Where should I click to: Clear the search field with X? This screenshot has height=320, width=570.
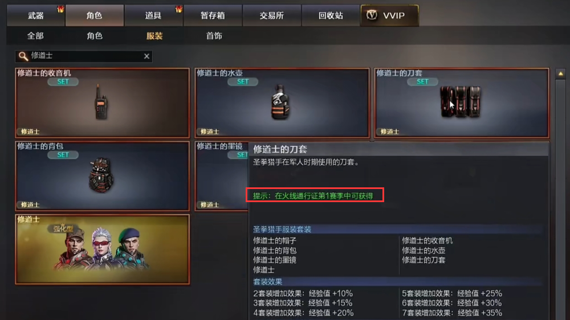pos(146,56)
